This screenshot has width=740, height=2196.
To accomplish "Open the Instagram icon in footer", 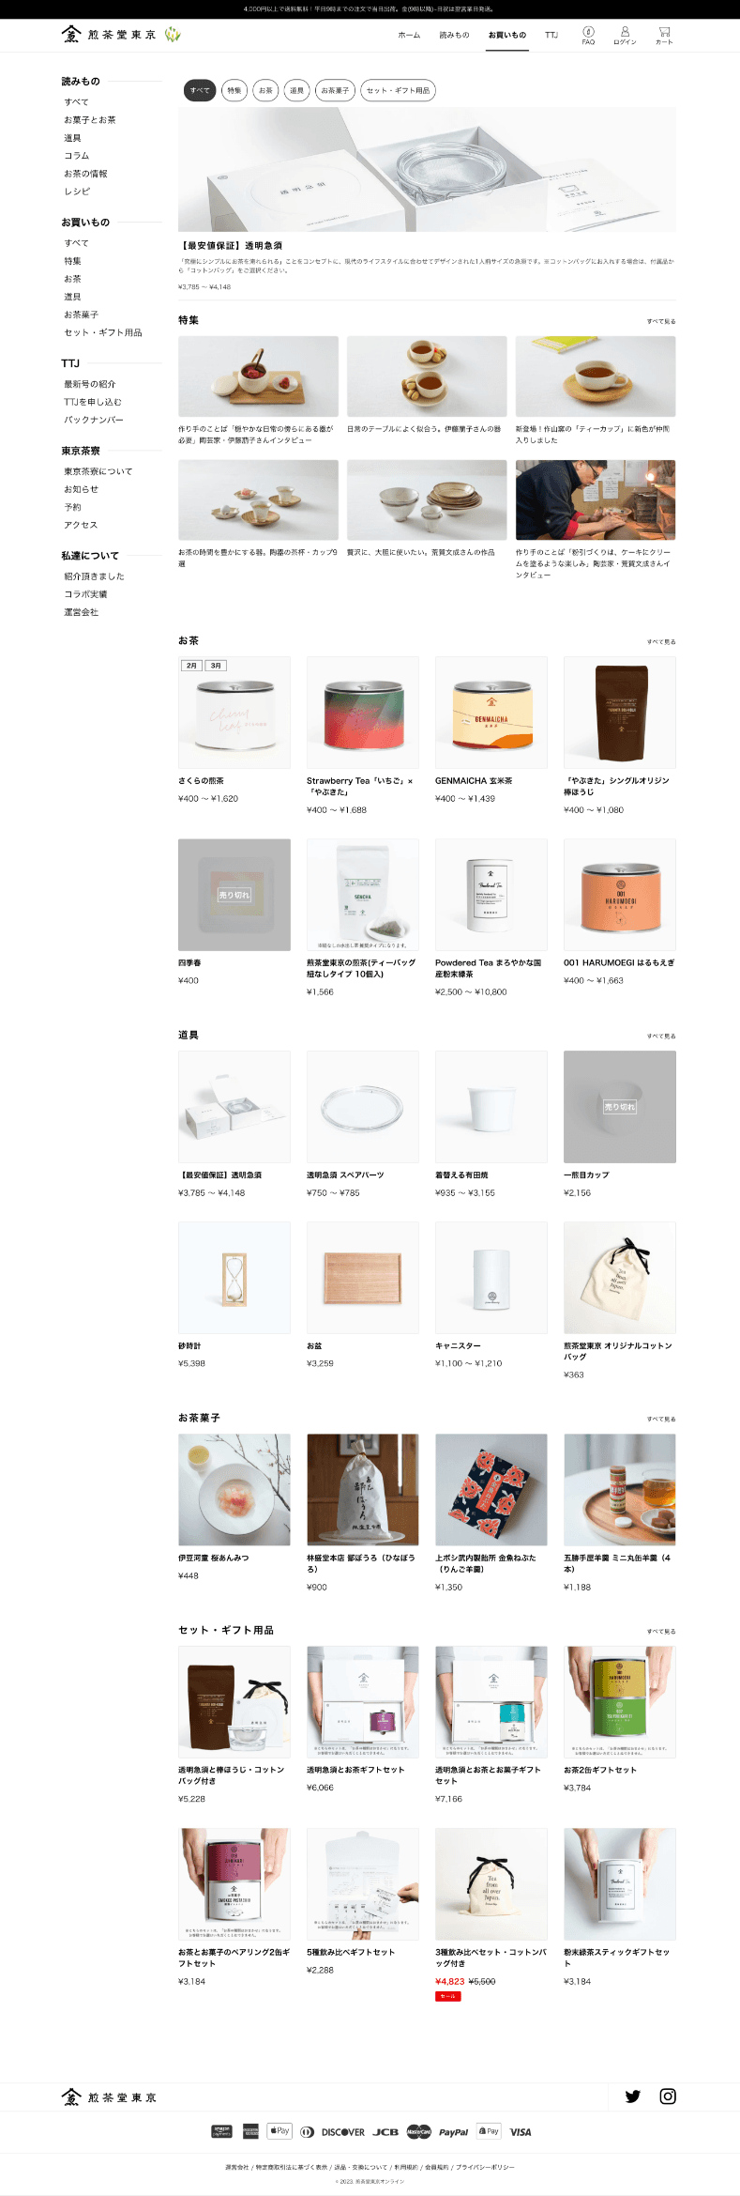I will pos(668,2096).
